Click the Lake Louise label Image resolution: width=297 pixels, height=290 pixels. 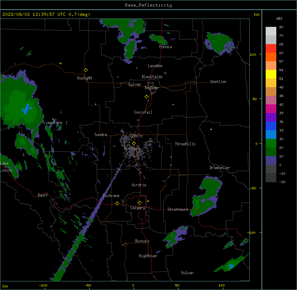click(x=6, y=167)
